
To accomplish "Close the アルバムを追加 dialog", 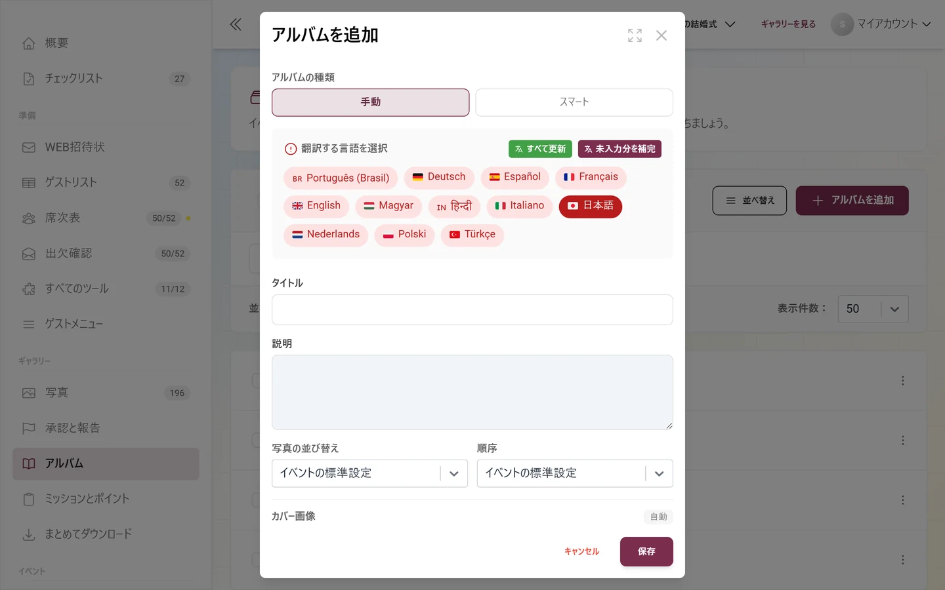I will [x=661, y=35].
